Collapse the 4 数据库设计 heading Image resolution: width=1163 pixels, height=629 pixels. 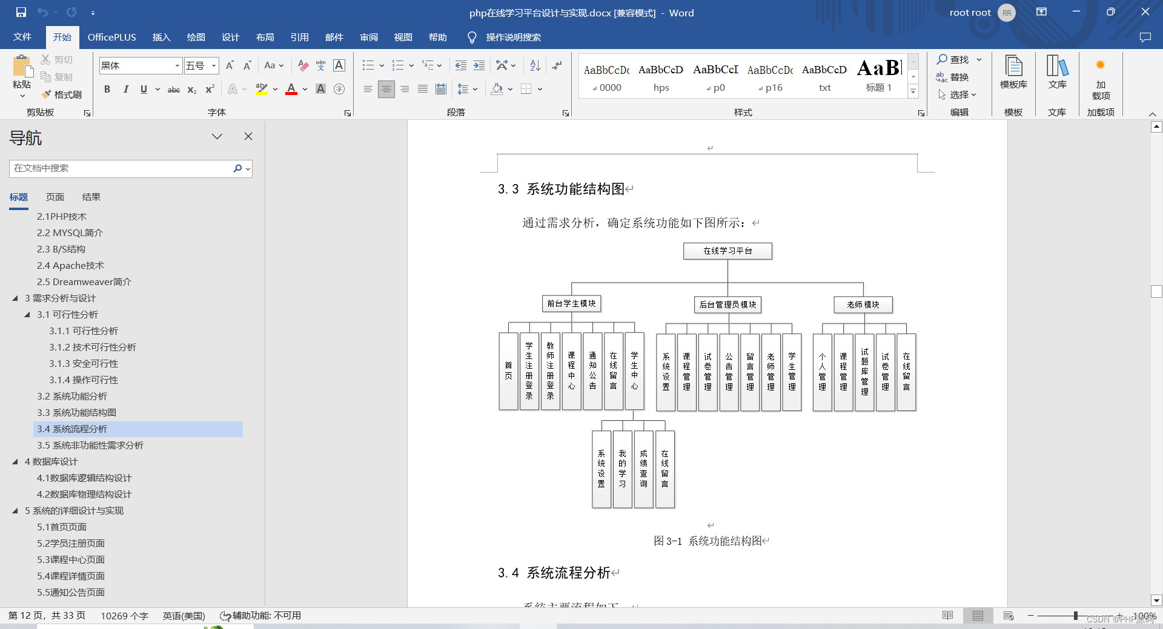tap(15, 462)
